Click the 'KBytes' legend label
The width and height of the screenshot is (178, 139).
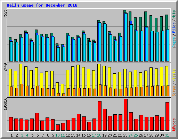174,125
